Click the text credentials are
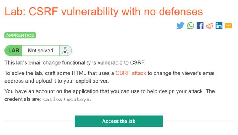The image size is (238, 135). coord(23,99)
